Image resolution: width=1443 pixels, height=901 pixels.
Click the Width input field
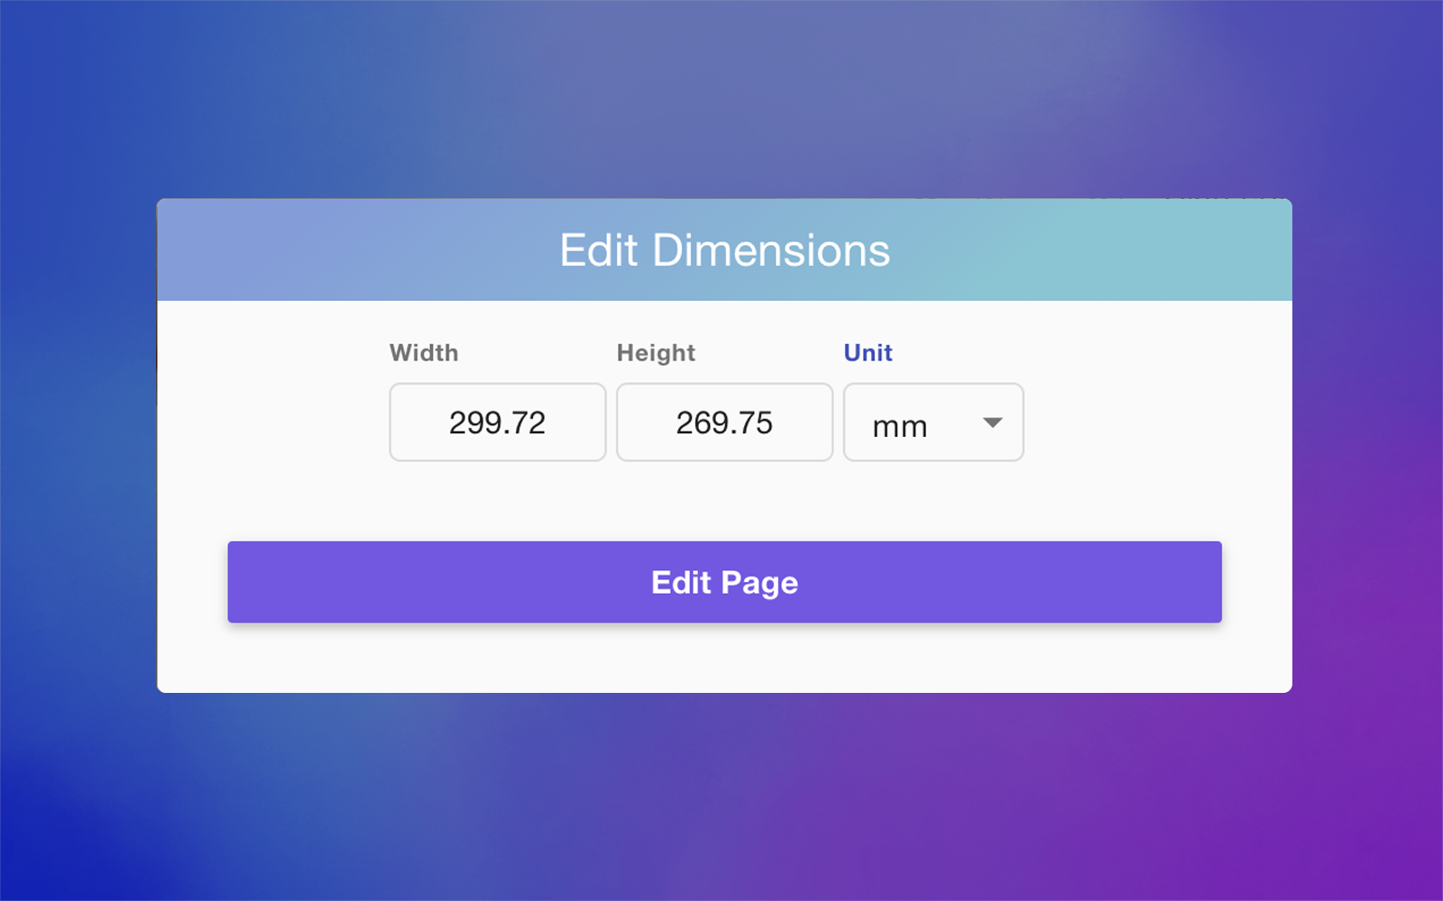(497, 423)
